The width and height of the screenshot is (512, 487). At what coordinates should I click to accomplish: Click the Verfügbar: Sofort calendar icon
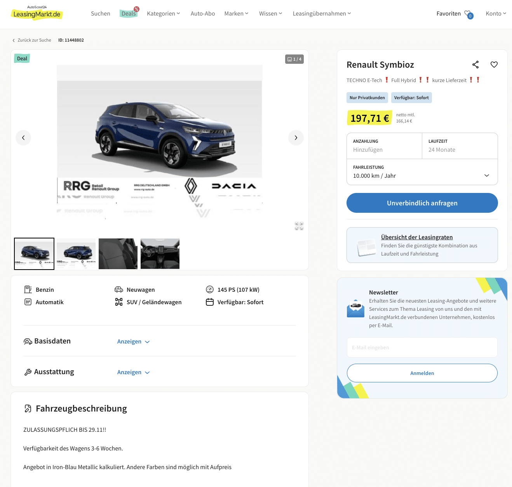pyautogui.click(x=210, y=302)
